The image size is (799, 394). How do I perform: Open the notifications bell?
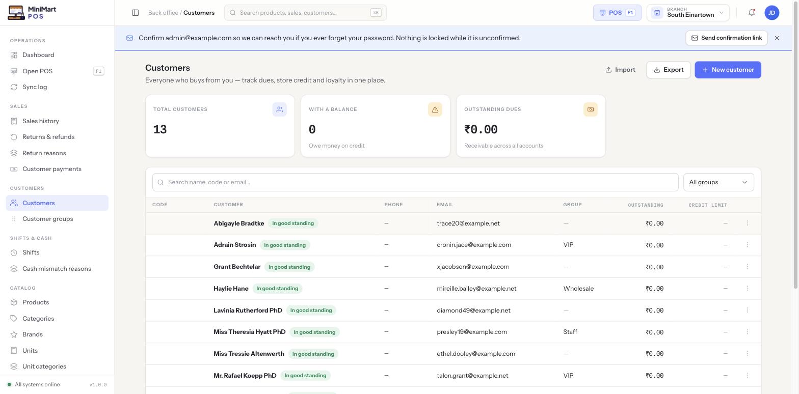[x=752, y=13]
